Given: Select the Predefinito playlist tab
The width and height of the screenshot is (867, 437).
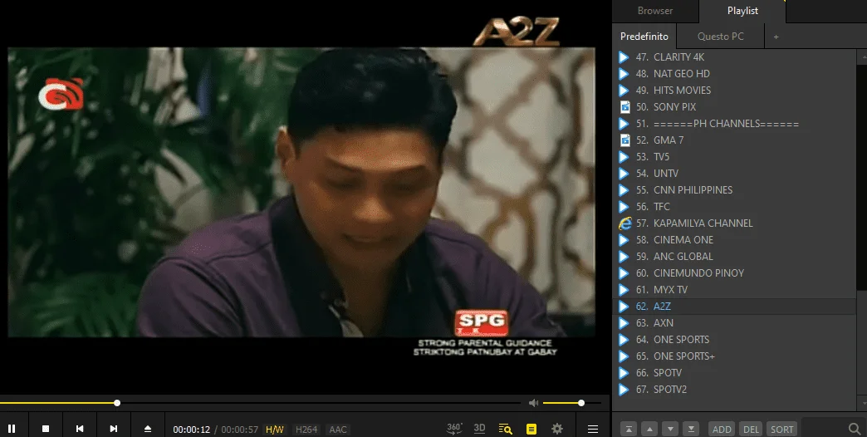Looking at the screenshot, I should click(644, 36).
